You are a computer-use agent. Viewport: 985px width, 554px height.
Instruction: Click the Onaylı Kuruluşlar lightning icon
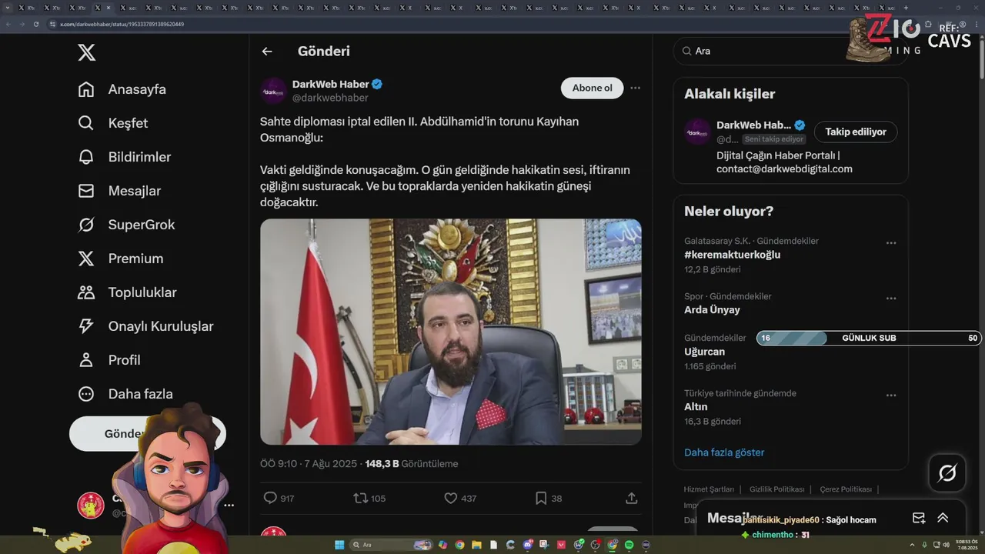pos(86,326)
